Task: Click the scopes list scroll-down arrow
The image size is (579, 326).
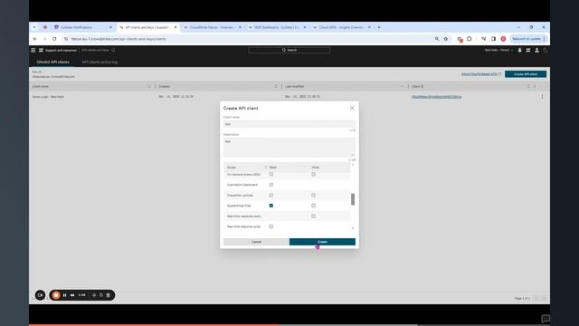Action: pos(353,228)
